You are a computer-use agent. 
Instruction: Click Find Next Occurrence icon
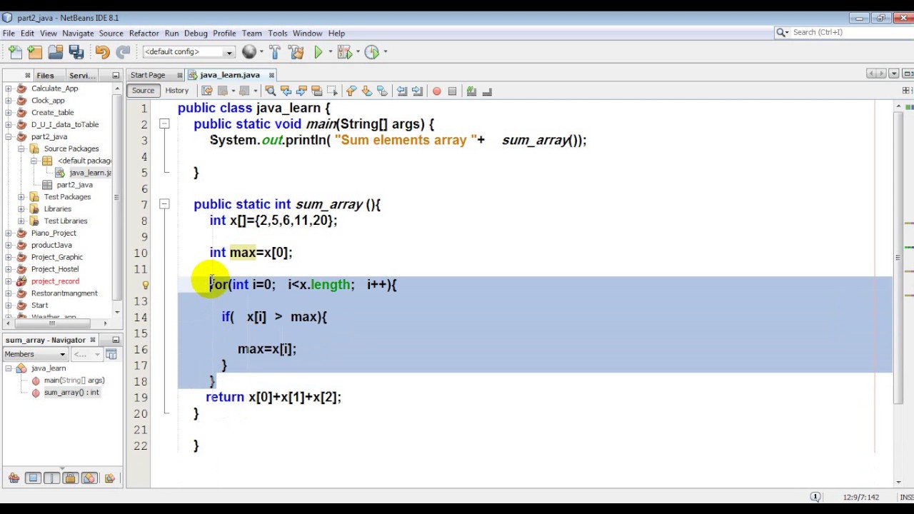301,91
